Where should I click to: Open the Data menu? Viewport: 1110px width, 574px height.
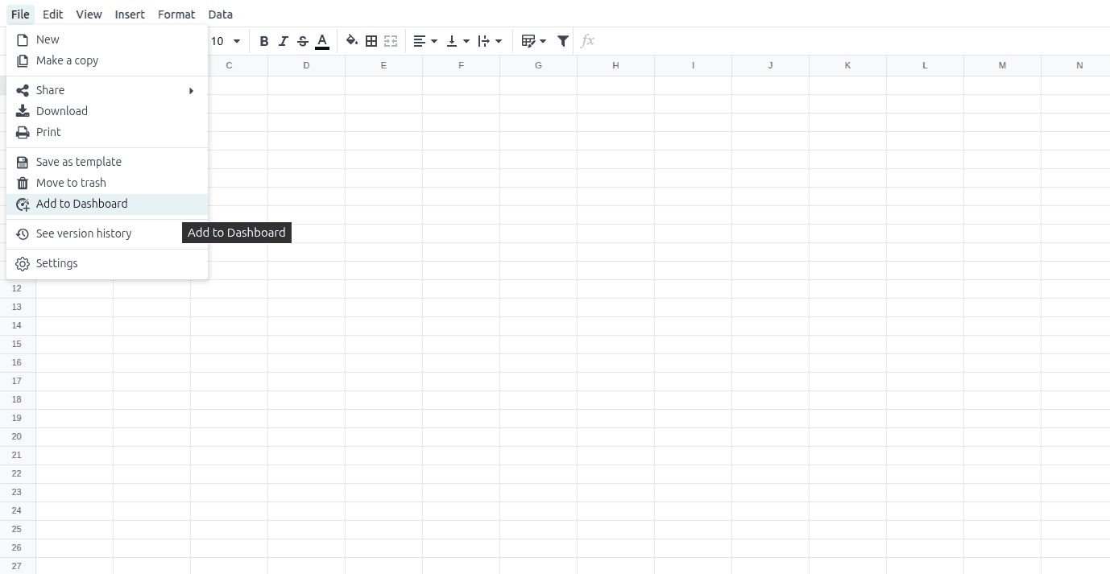pos(220,14)
